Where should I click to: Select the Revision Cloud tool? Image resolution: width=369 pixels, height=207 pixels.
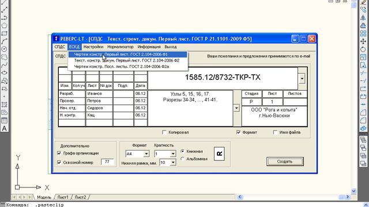tap(4, 57)
